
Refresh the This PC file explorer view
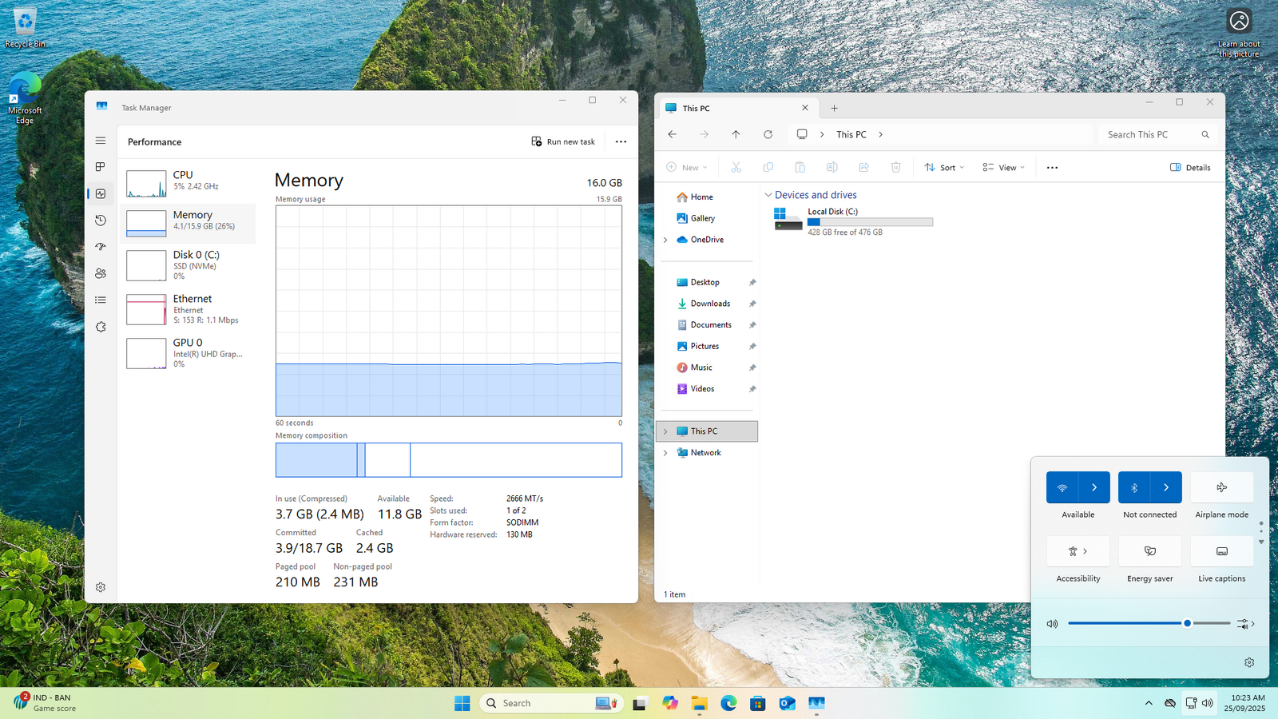coord(768,135)
